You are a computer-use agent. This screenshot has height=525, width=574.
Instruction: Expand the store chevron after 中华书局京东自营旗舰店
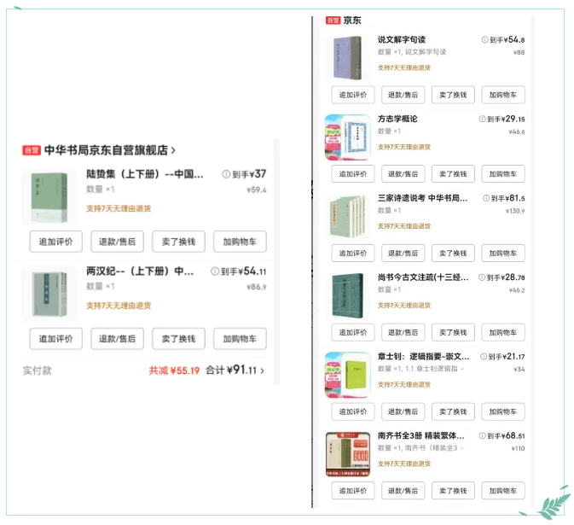pyautogui.click(x=173, y=150)
